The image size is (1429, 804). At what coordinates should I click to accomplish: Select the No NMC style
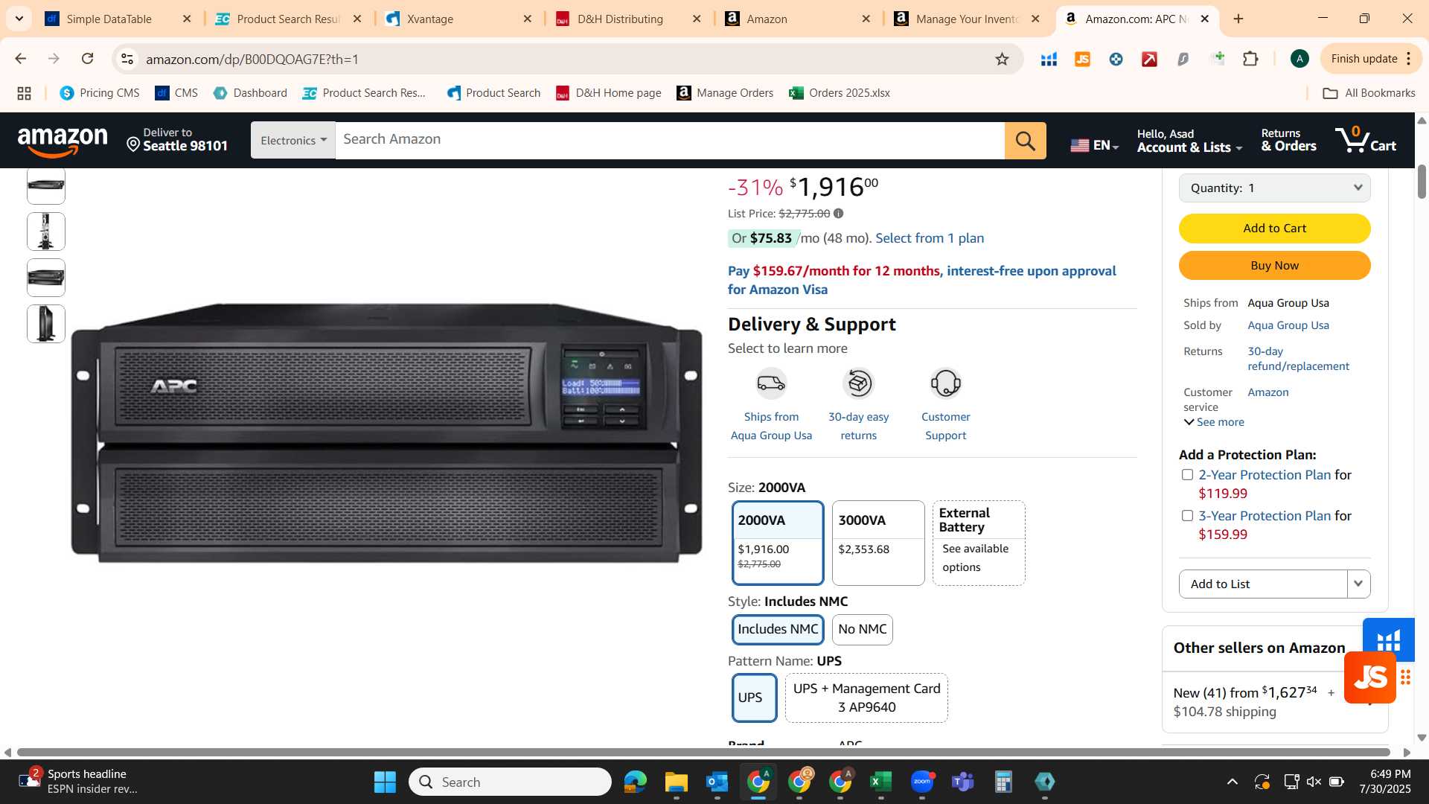coord(862,630)
